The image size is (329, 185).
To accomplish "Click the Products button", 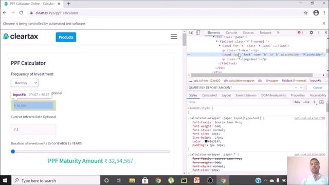I will point(66,37).
